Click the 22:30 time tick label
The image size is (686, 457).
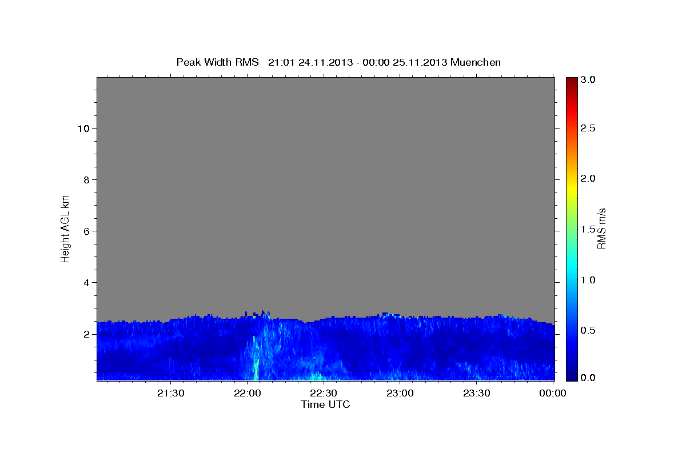324,393
